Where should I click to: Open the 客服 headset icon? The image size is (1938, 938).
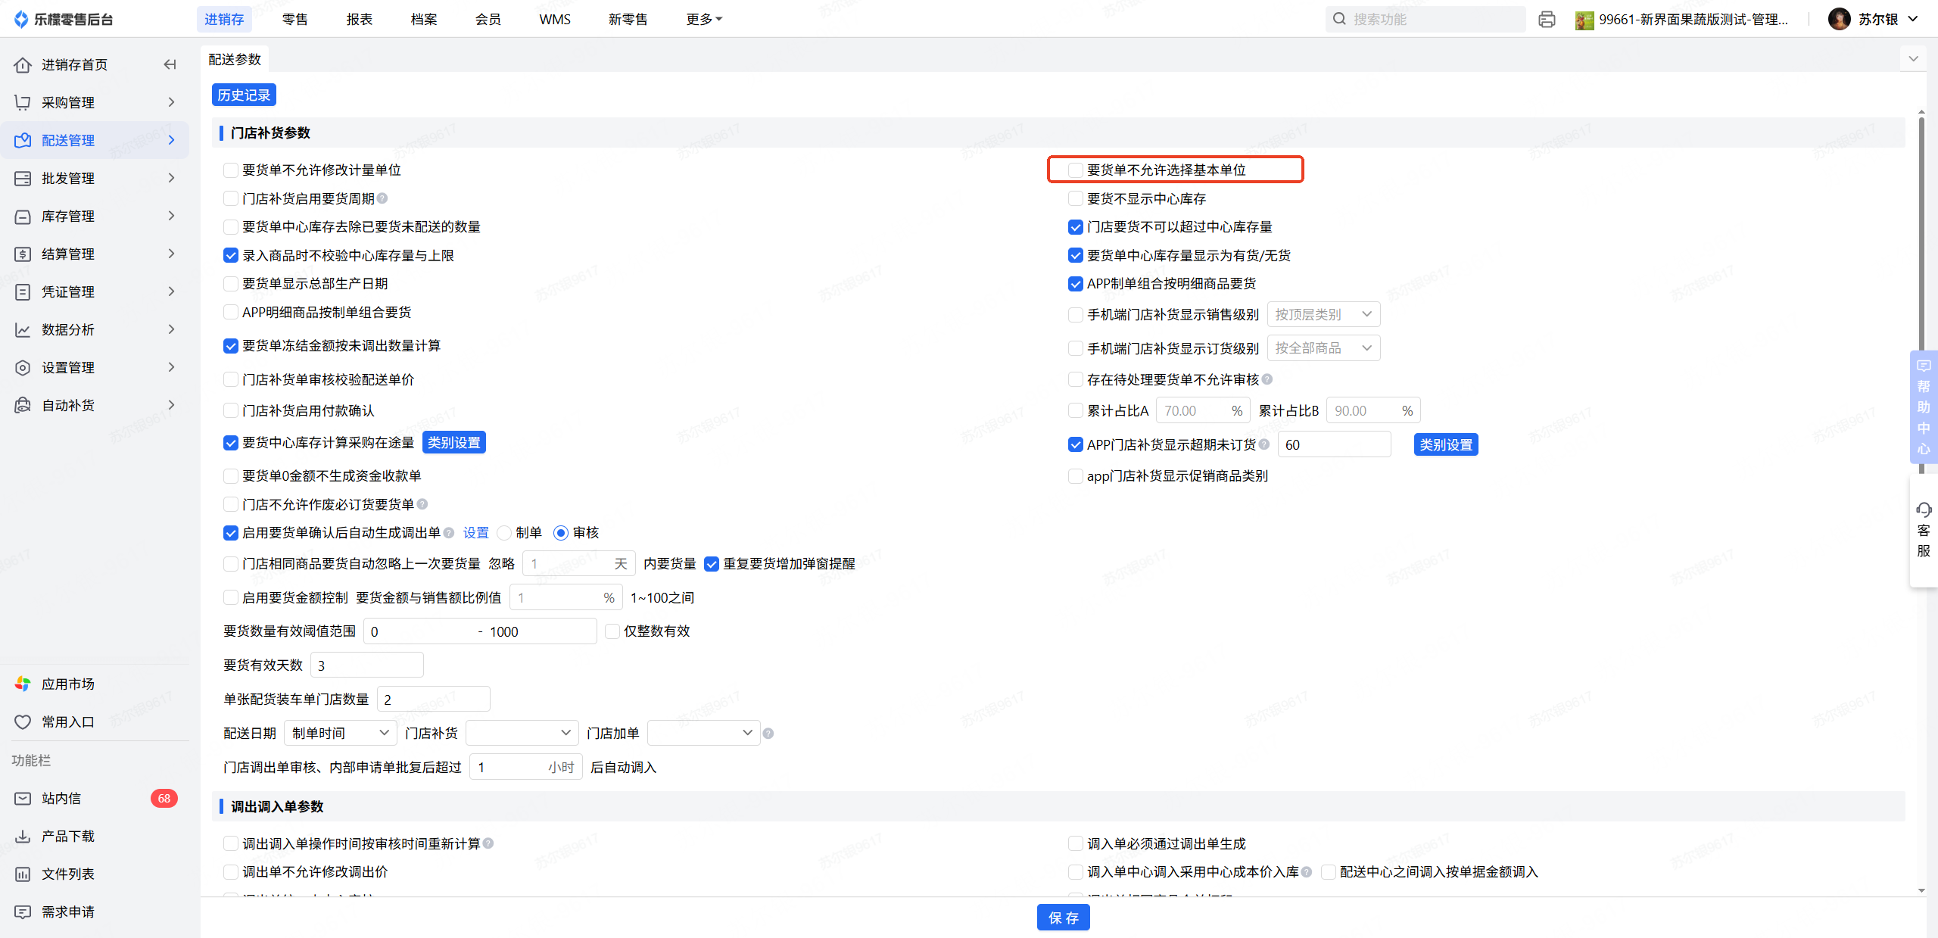click(x=1924, y=510)
